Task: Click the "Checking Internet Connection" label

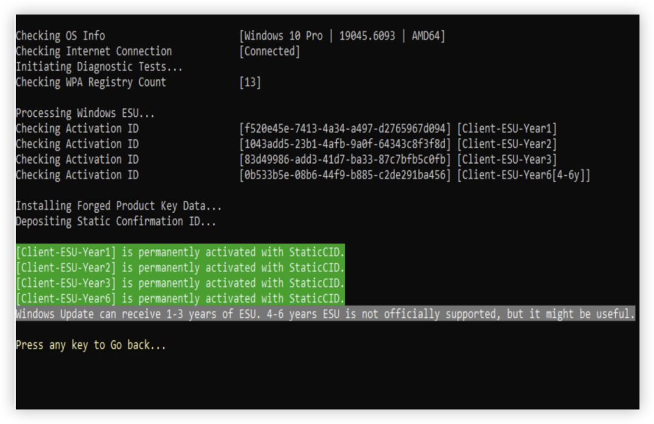Action: click(x=93, y=51)
